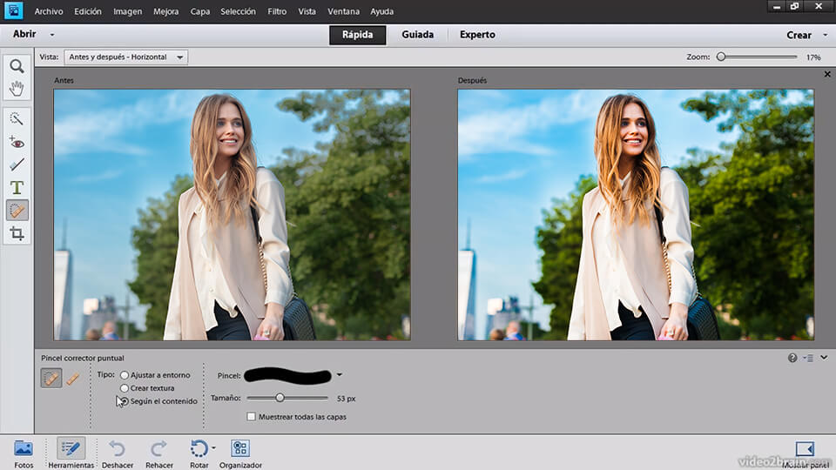Screen dimensions: 836x470
Task: Open the dropdown arrow beside Abrir
Action: (52, 35)
